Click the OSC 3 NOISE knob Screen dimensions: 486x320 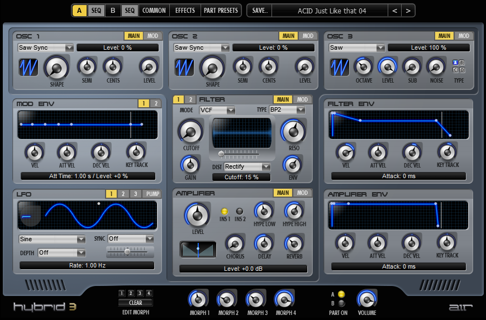436,66
